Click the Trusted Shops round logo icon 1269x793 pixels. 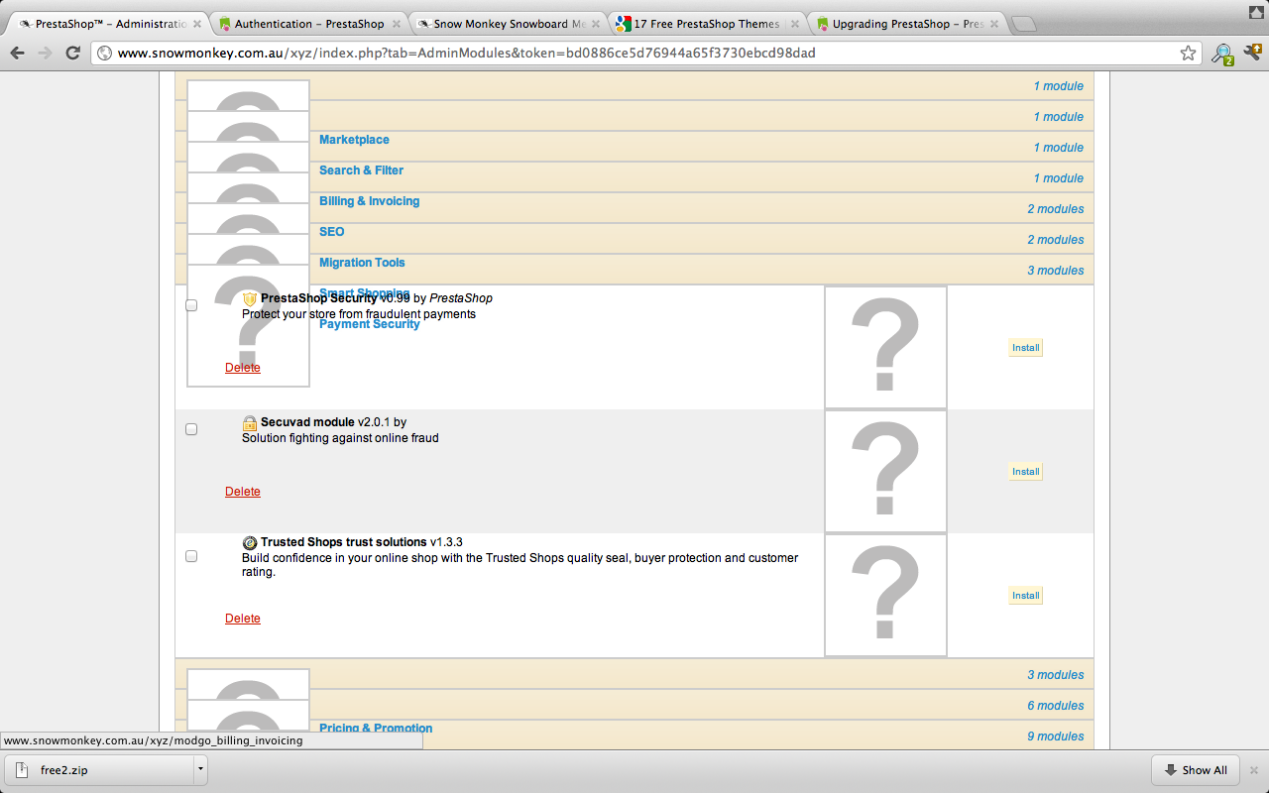tap(250, 542)
